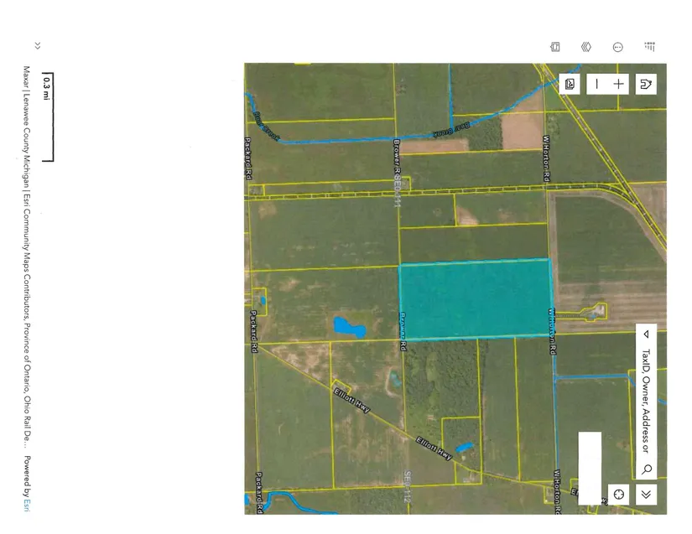Collapse the tools with double chevron button
Viewport: 692px width, 534px height.
pos(646,494)
